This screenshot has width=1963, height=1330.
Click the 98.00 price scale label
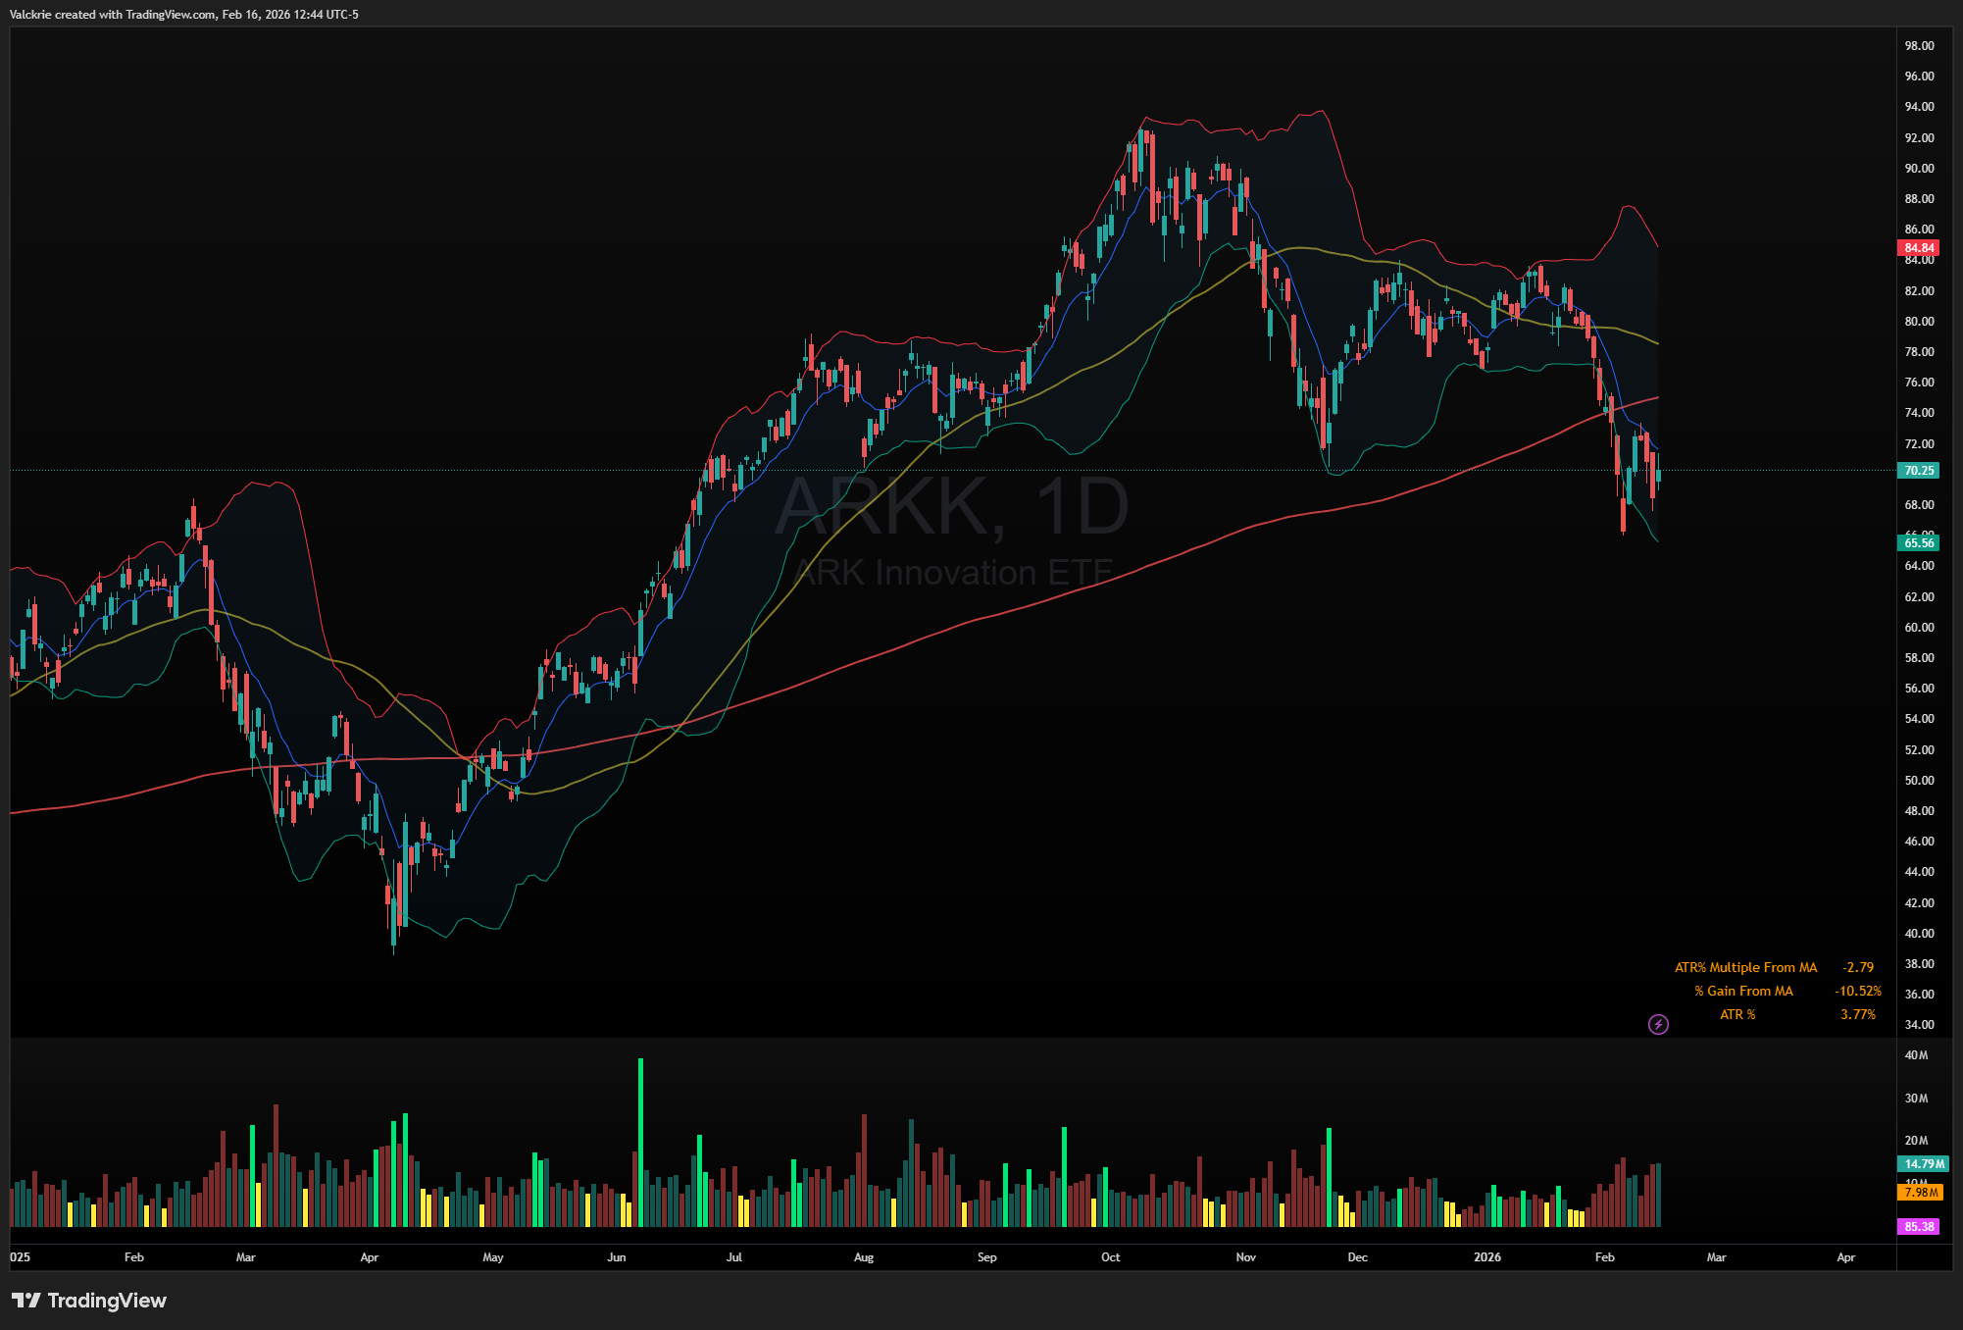tap(1919, 46)
